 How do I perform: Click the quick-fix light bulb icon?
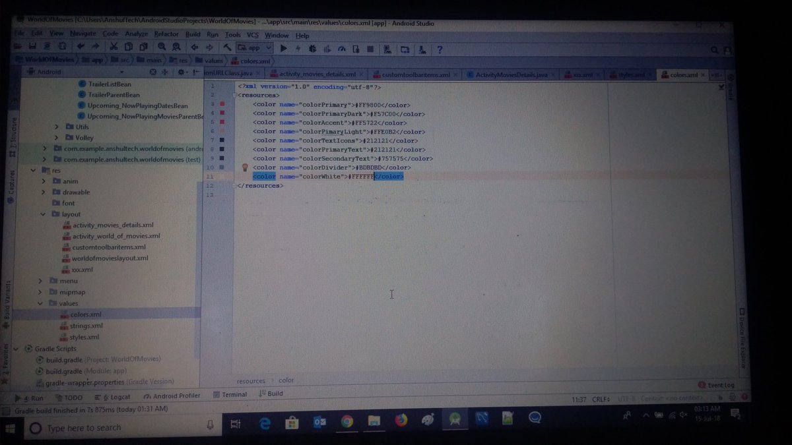(244, 168)
